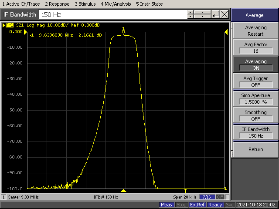This screenshot has width=279, height=209.
Task: Toggle the Smoothing OFF softkey
Action: 255,115
